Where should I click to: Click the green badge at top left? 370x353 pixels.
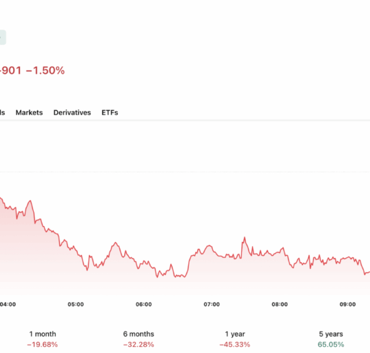(3, 37)
